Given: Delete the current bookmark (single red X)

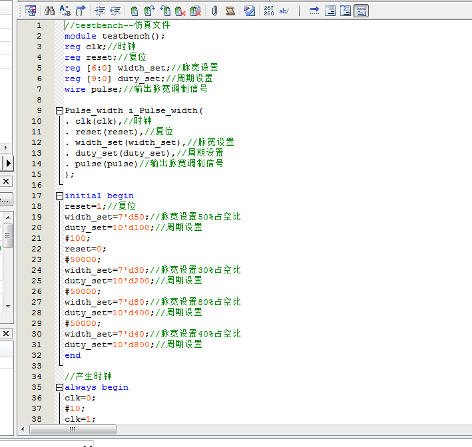Looking at the screenshot, I should coord(180,11).
